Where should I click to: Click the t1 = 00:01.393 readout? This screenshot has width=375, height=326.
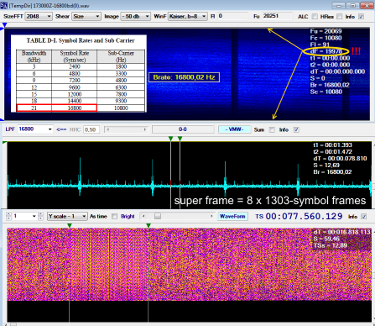[x=332, y=145]
